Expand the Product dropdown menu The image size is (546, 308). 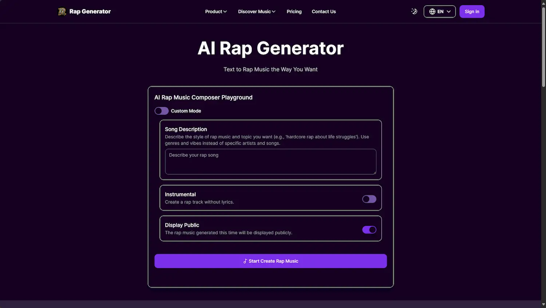click(x=215, y=11)
